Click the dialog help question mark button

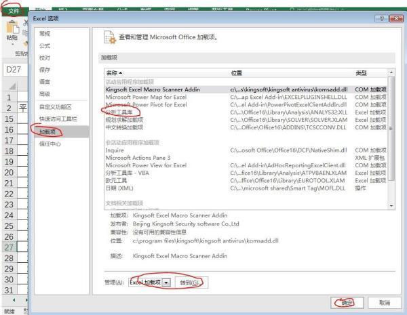point(381,18)
